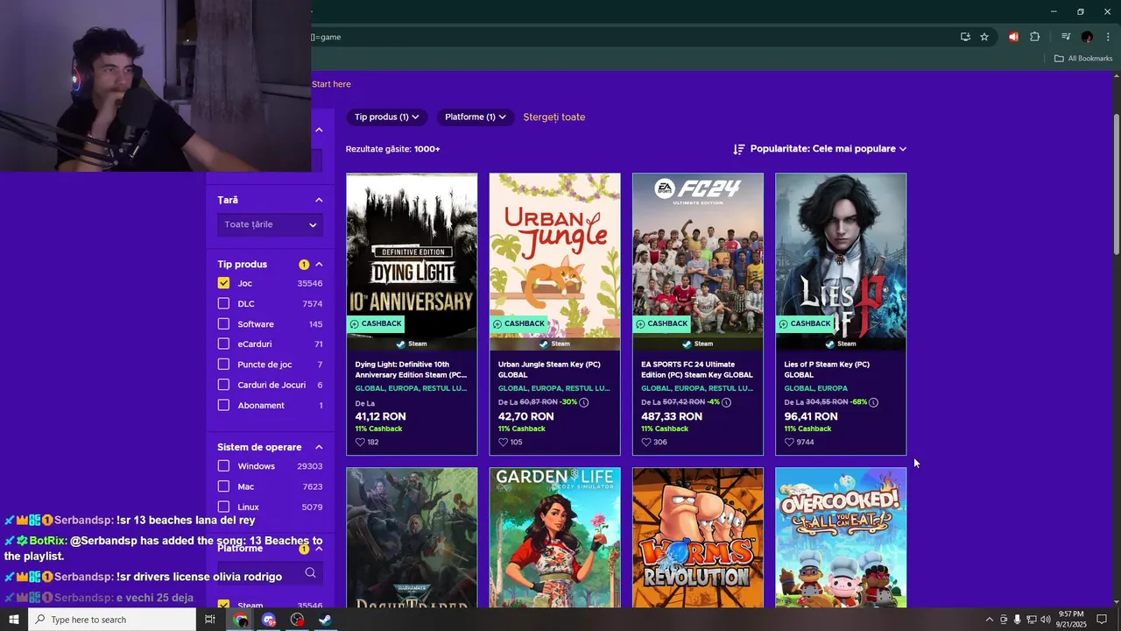The image size is (1121, 631).
Task: Open Discord from the taskbar
Action: [x=269, y=620]
